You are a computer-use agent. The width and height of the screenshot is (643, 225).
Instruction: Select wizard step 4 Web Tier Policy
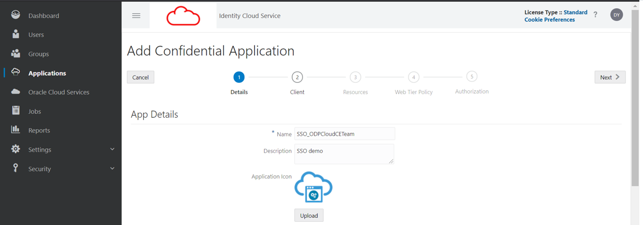pos(413,77)
